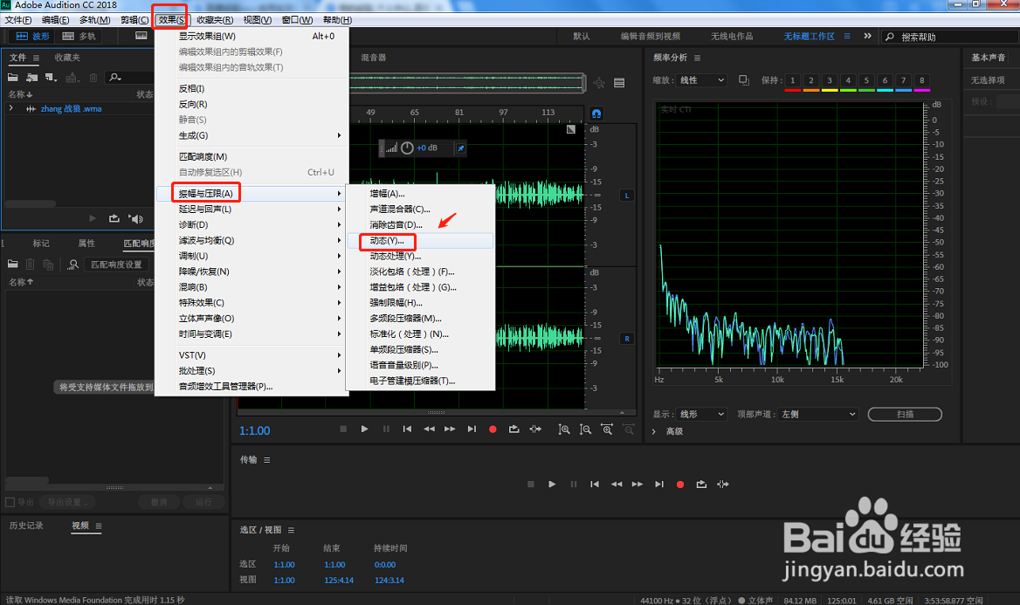This screenshot has width=1020, height=605.
Task: Play audio in editor transport
Action: click(x=364, y=429)
